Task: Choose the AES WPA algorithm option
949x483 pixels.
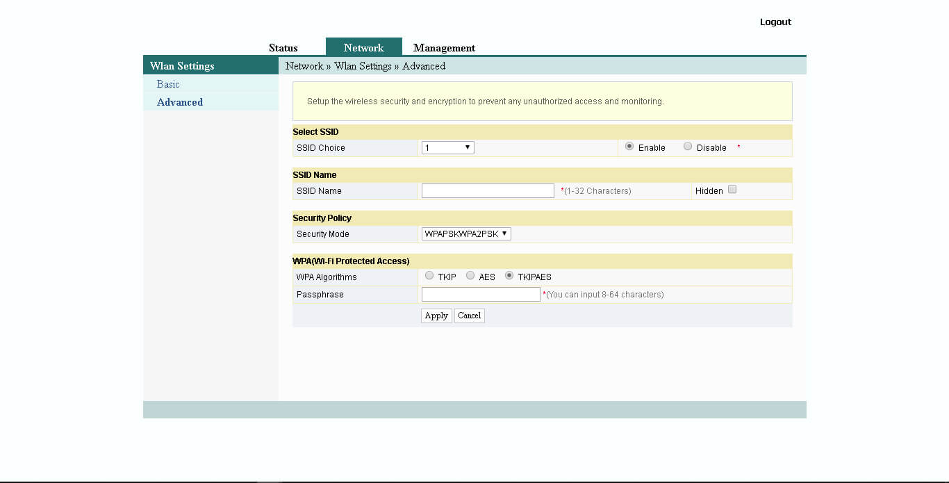Action: [470, 276]
